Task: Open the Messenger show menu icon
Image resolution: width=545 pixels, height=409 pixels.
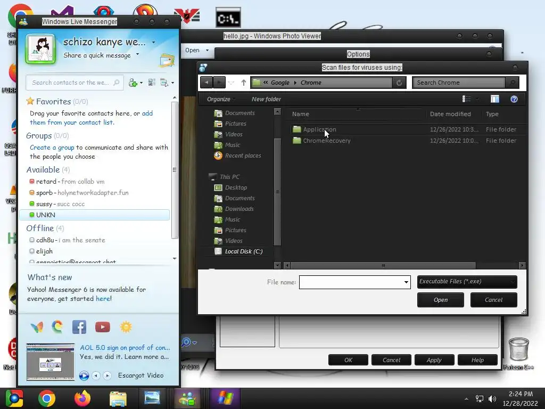Action: click(x=164, y=83)
